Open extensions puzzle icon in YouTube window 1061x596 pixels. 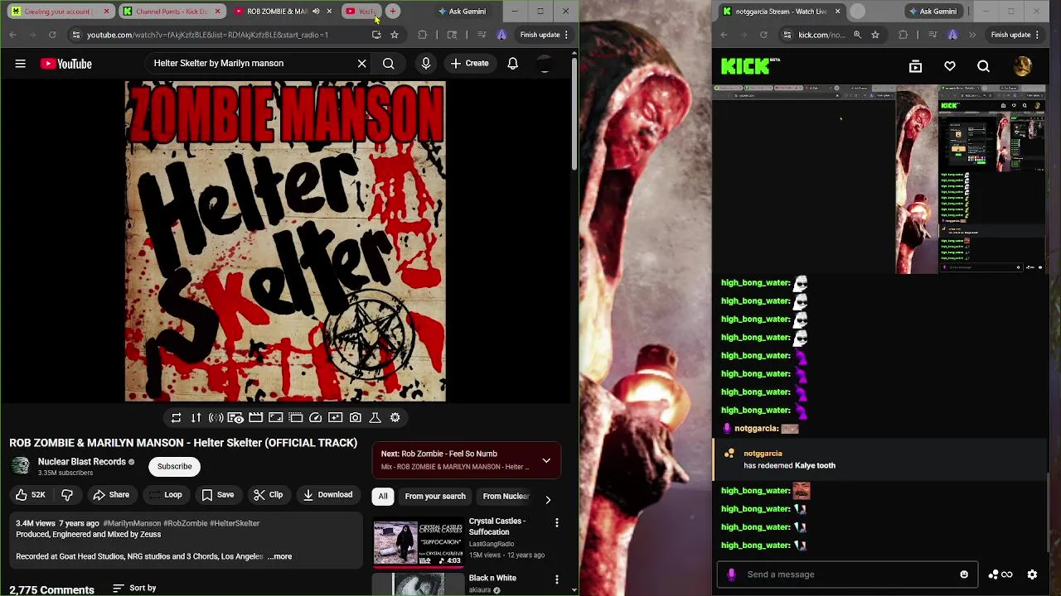coord(423,35)
